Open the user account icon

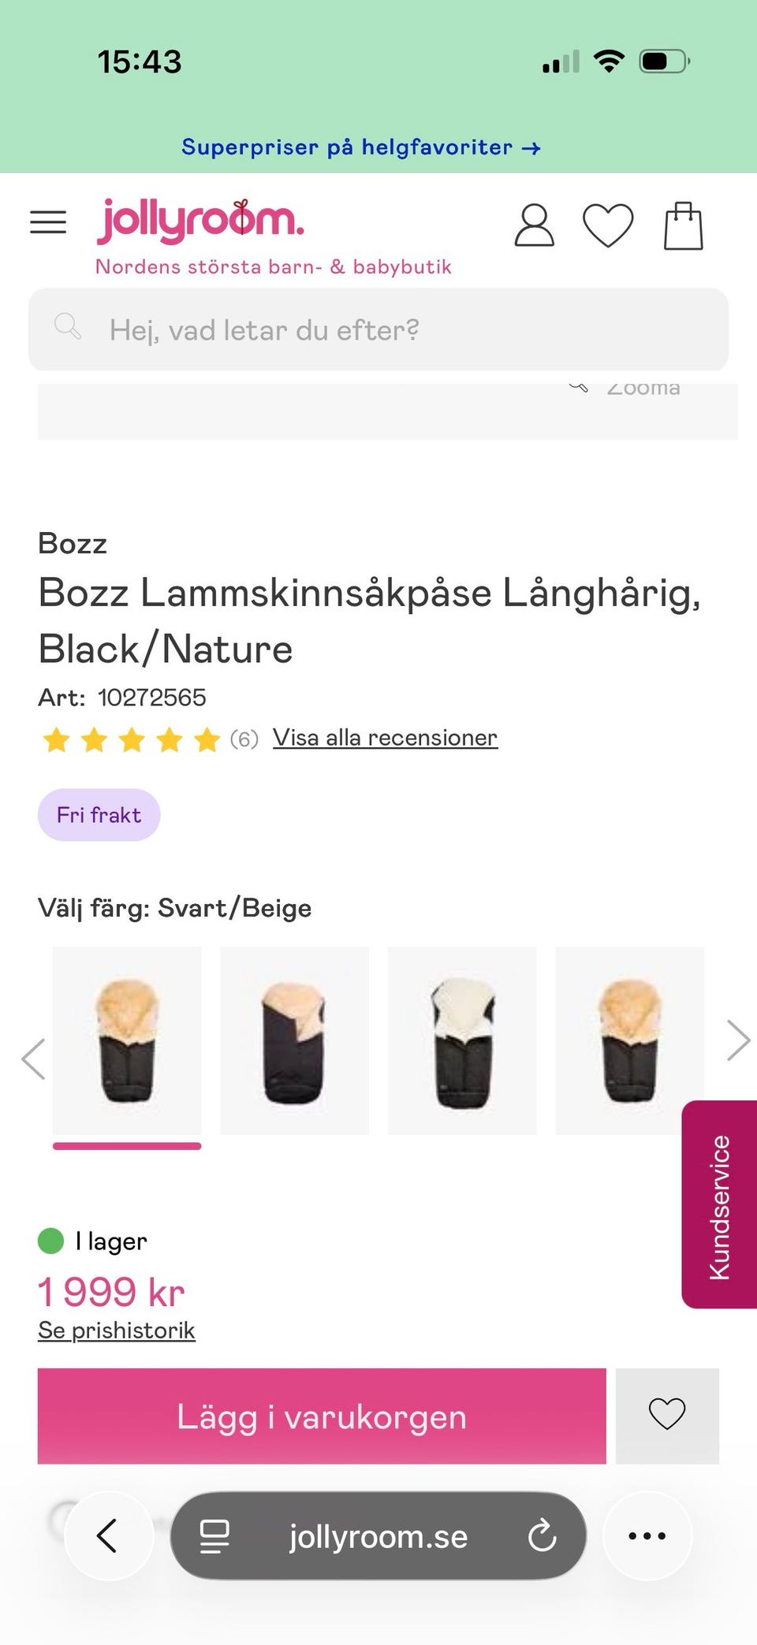pyautogui.click(x=534, y=225)
